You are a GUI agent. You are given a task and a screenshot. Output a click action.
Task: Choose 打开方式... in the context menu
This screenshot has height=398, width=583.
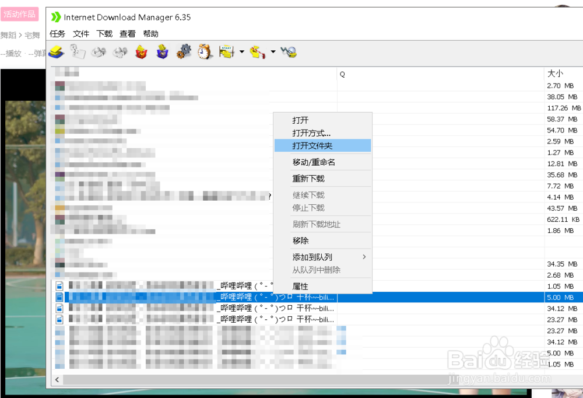pos(323,133)
